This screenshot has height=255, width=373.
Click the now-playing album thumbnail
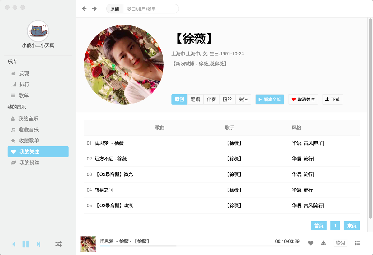click(x=88, y=244)
